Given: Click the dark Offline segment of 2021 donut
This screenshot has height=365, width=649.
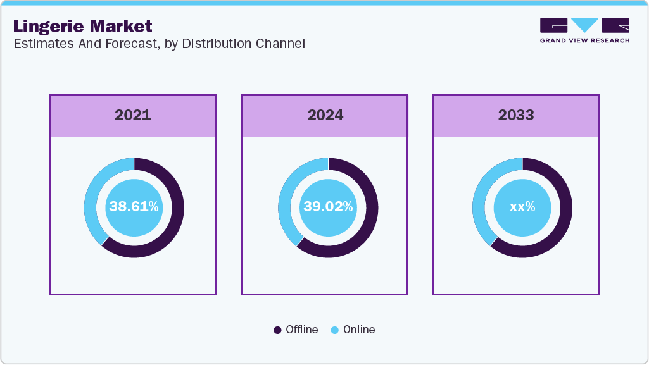Looking at the screenshot, I should (176, 218).
